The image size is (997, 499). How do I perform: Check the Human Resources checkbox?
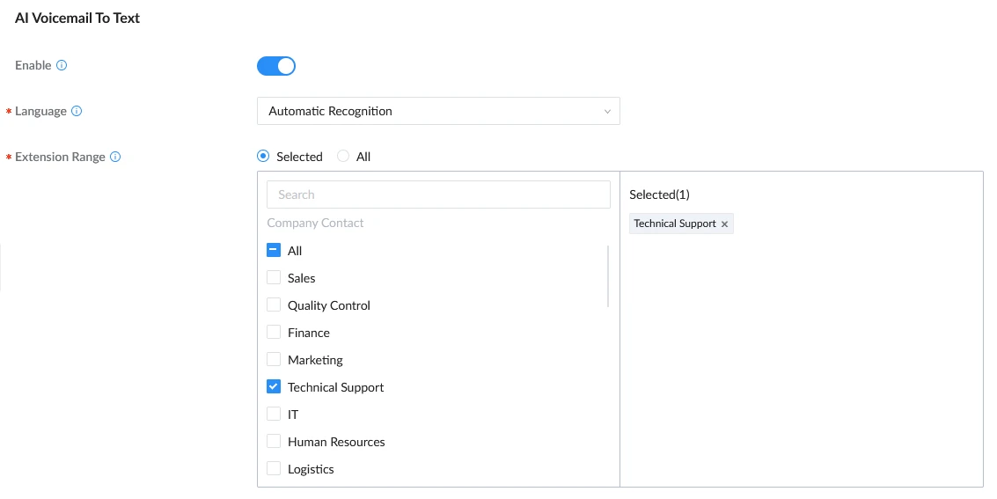[x=274, y=441]
